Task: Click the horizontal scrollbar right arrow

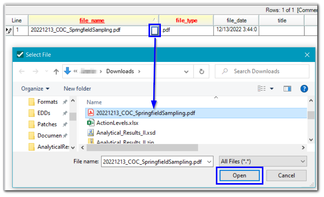Action: click(304, 147)
